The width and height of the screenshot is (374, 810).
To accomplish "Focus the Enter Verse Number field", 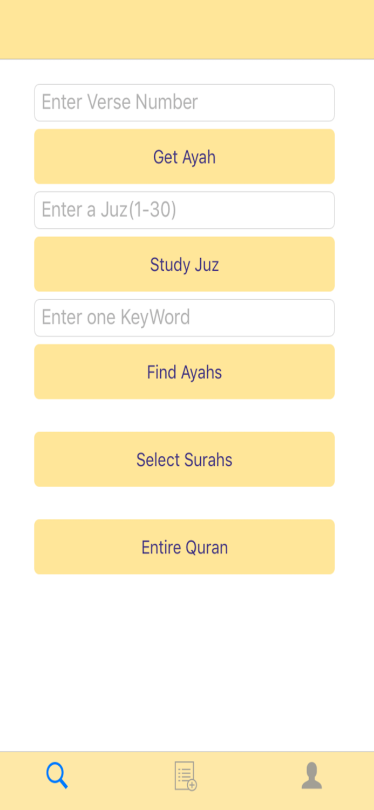I will (x=184, y=102).
